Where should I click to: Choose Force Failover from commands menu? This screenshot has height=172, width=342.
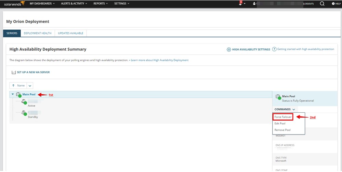click(x=283, y=117)
